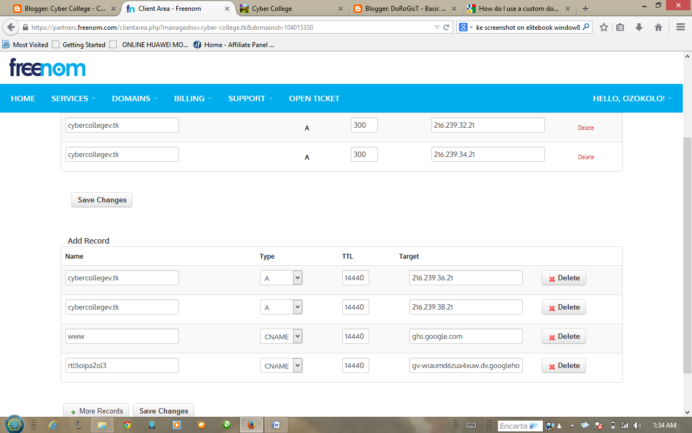Click the target field containing 216.239.34.21
The width and height of the screenshot is (692, 433).
(488, 154)
